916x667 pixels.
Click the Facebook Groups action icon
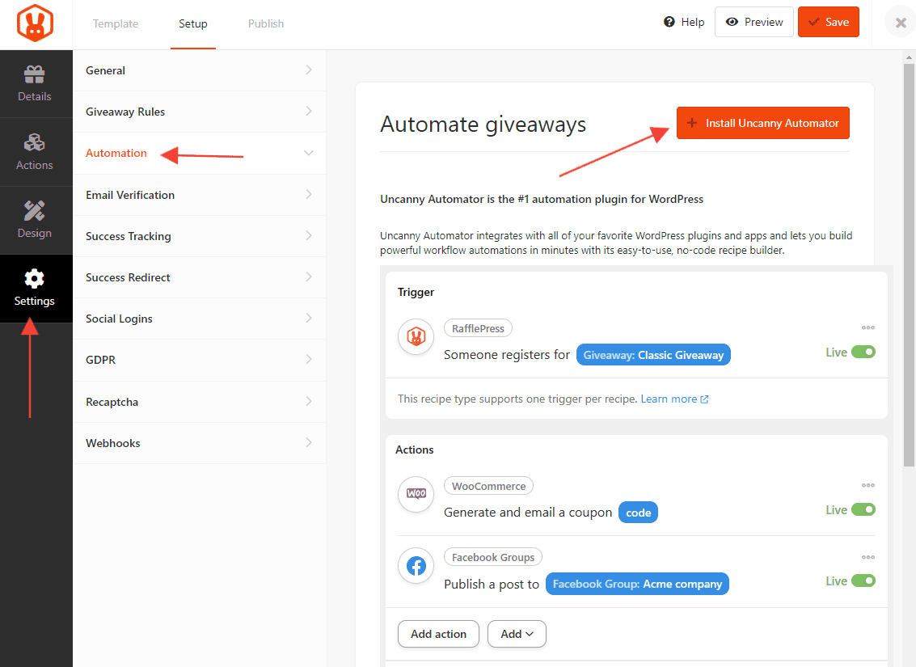[416, 565]
